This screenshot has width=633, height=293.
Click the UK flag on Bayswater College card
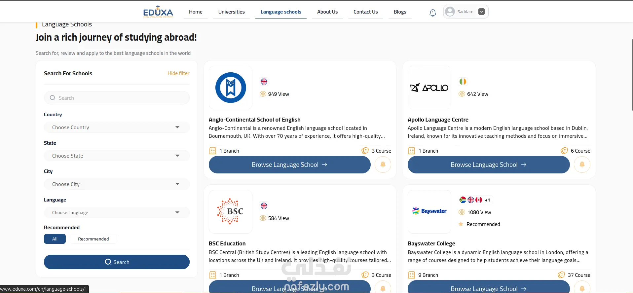471,200
